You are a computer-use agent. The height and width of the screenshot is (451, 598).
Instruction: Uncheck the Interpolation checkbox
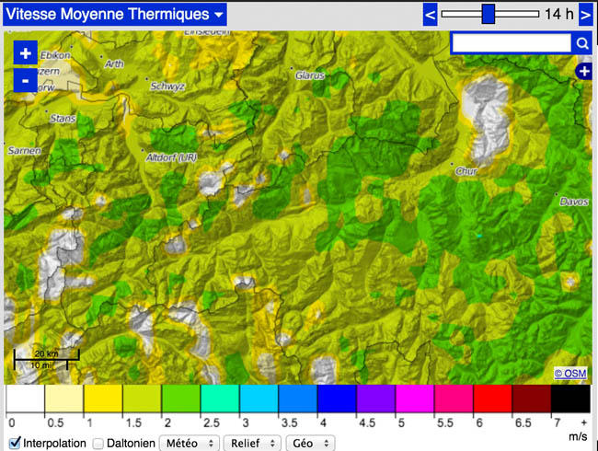pos(15,443)
